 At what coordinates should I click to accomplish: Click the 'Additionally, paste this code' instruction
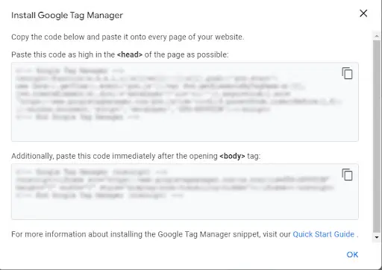click(136, 156)
